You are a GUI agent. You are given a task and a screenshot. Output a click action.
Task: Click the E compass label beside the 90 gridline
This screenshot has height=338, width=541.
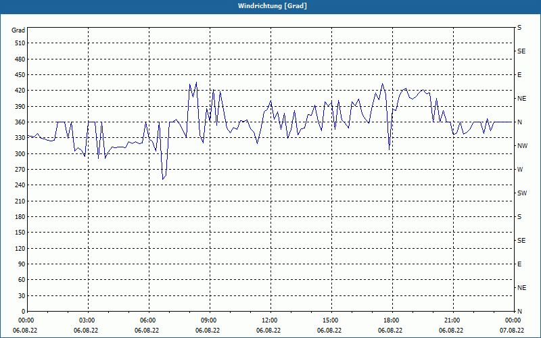click(x=519, y=264)
